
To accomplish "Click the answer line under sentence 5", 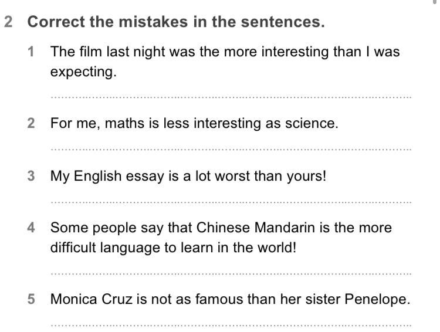I will point(231,326).
